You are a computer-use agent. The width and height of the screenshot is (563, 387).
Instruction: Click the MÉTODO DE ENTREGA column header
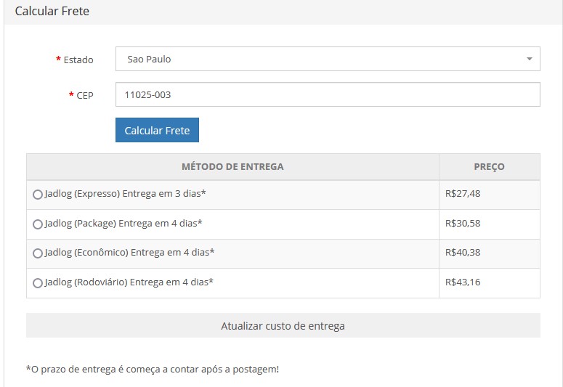click(x=232, y=166)
